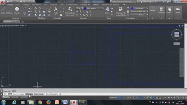Screen dimensions: 187x105
Task: Click the help question mark icon
Action: [167, 1]
